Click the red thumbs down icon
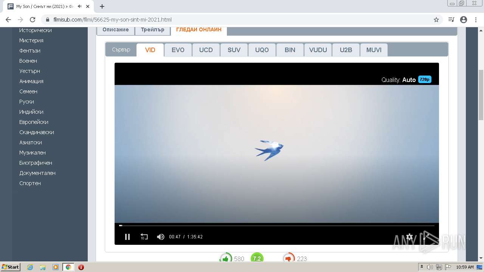This screenshot has height=272, width=484. click(x=289, y=258)
